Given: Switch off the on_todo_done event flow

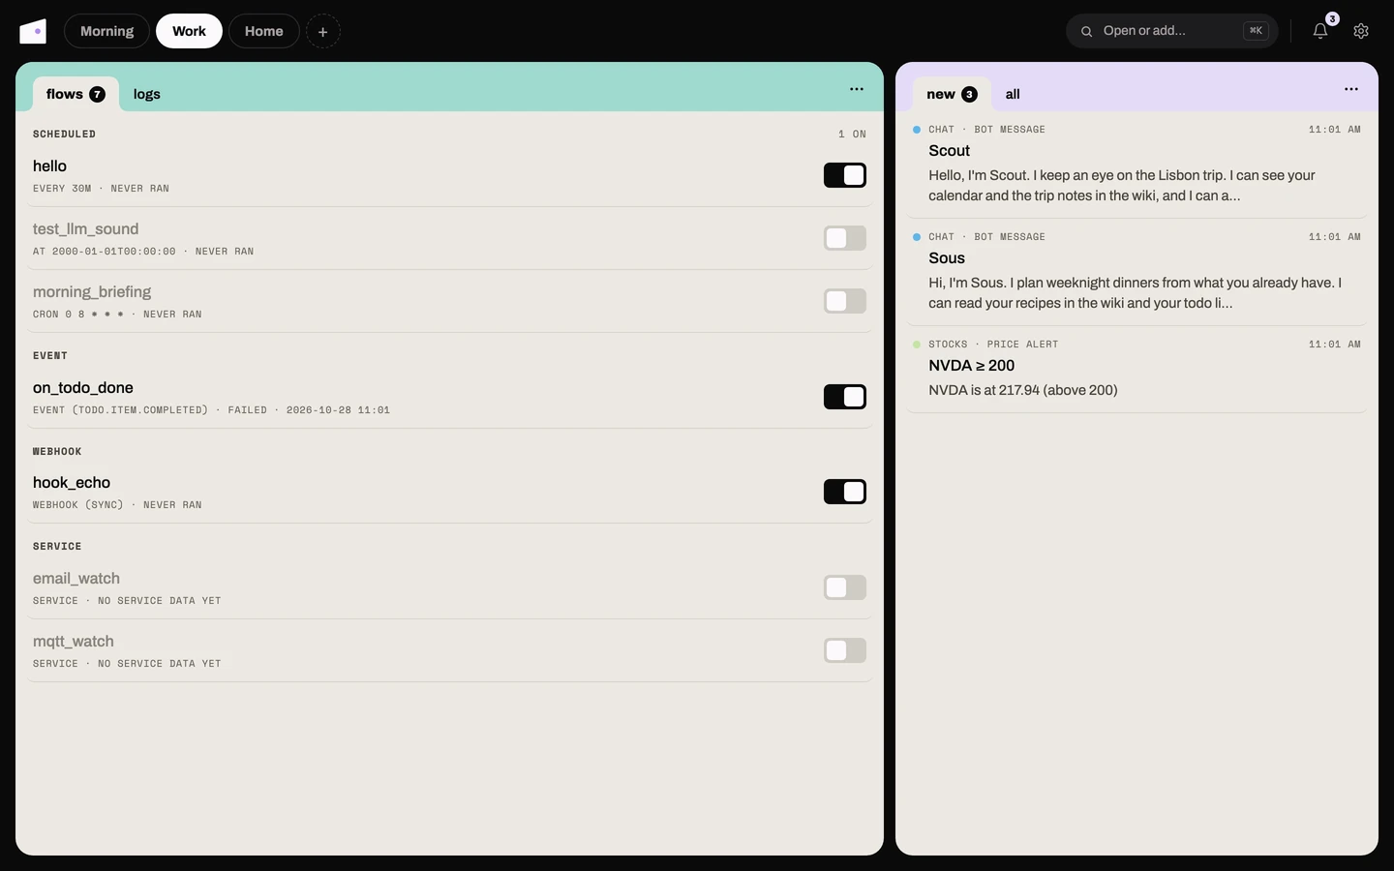Looking at the screenshot, I should [845, 397].
